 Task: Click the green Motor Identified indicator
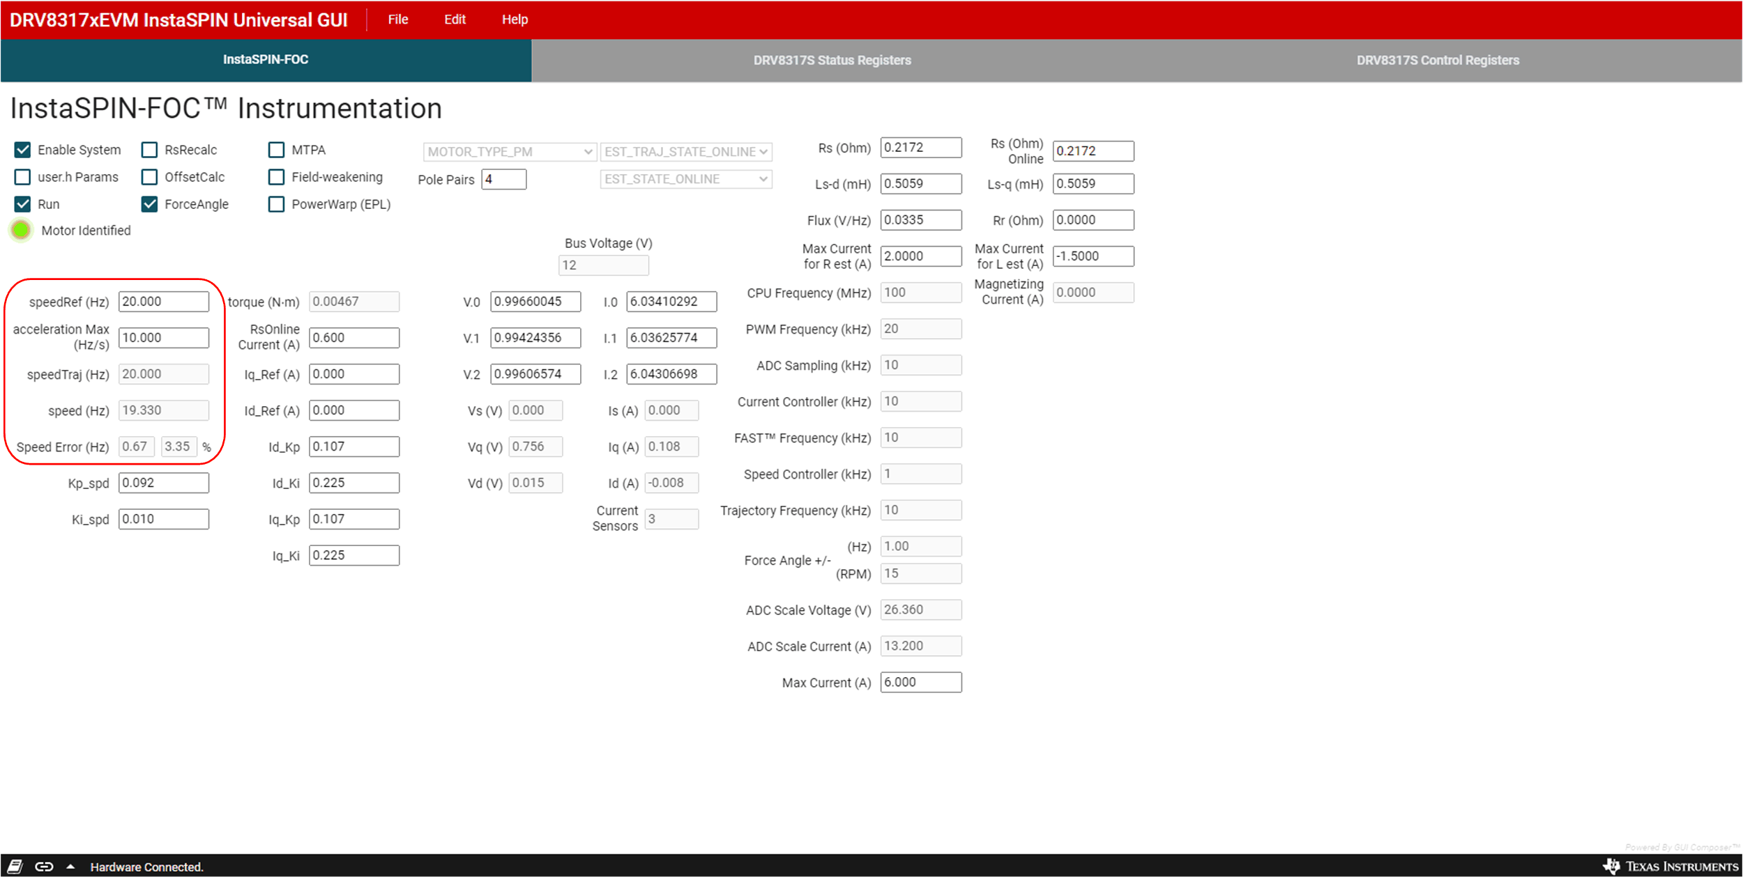21,230
